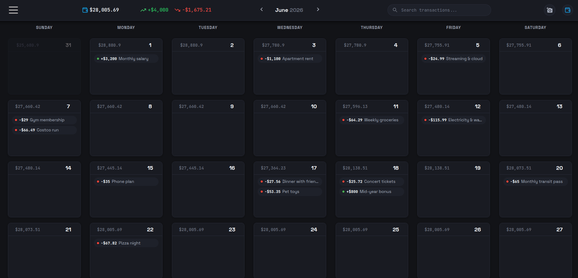Select the faded May 31 day cell
Screen dimensions: 578x278
click(x=44, y=66)
